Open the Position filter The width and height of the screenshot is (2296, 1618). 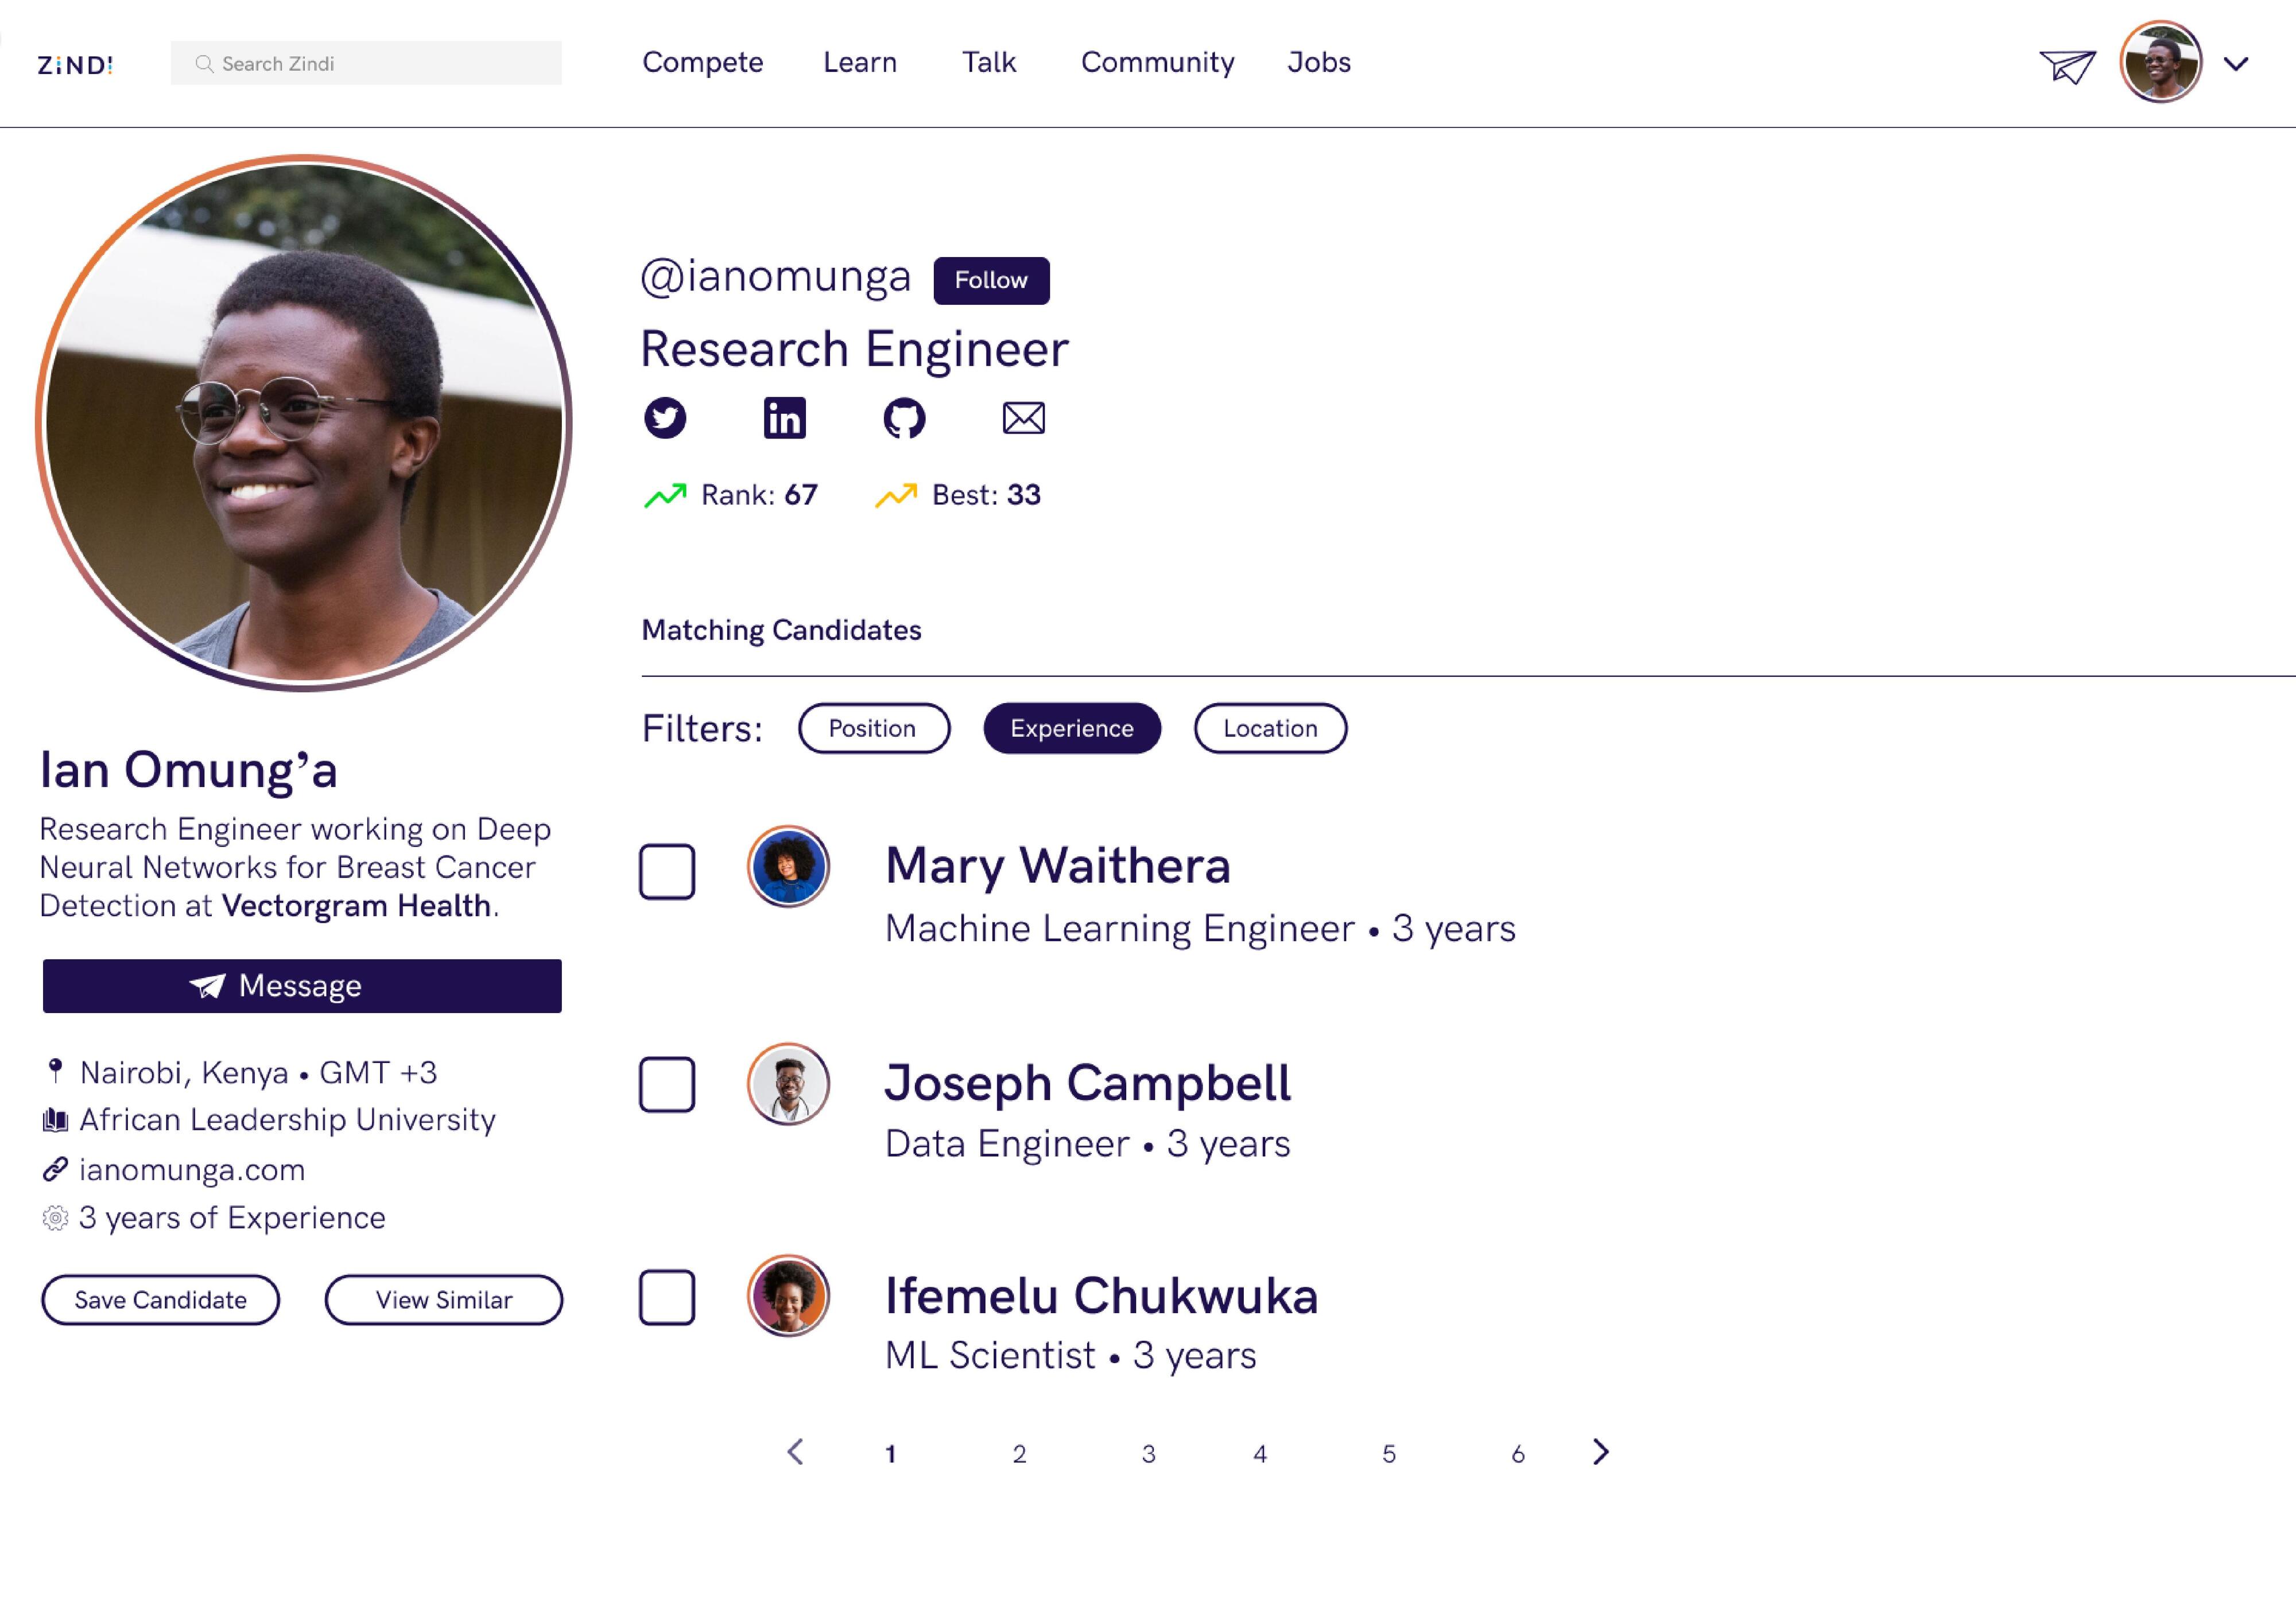[873, 728]
